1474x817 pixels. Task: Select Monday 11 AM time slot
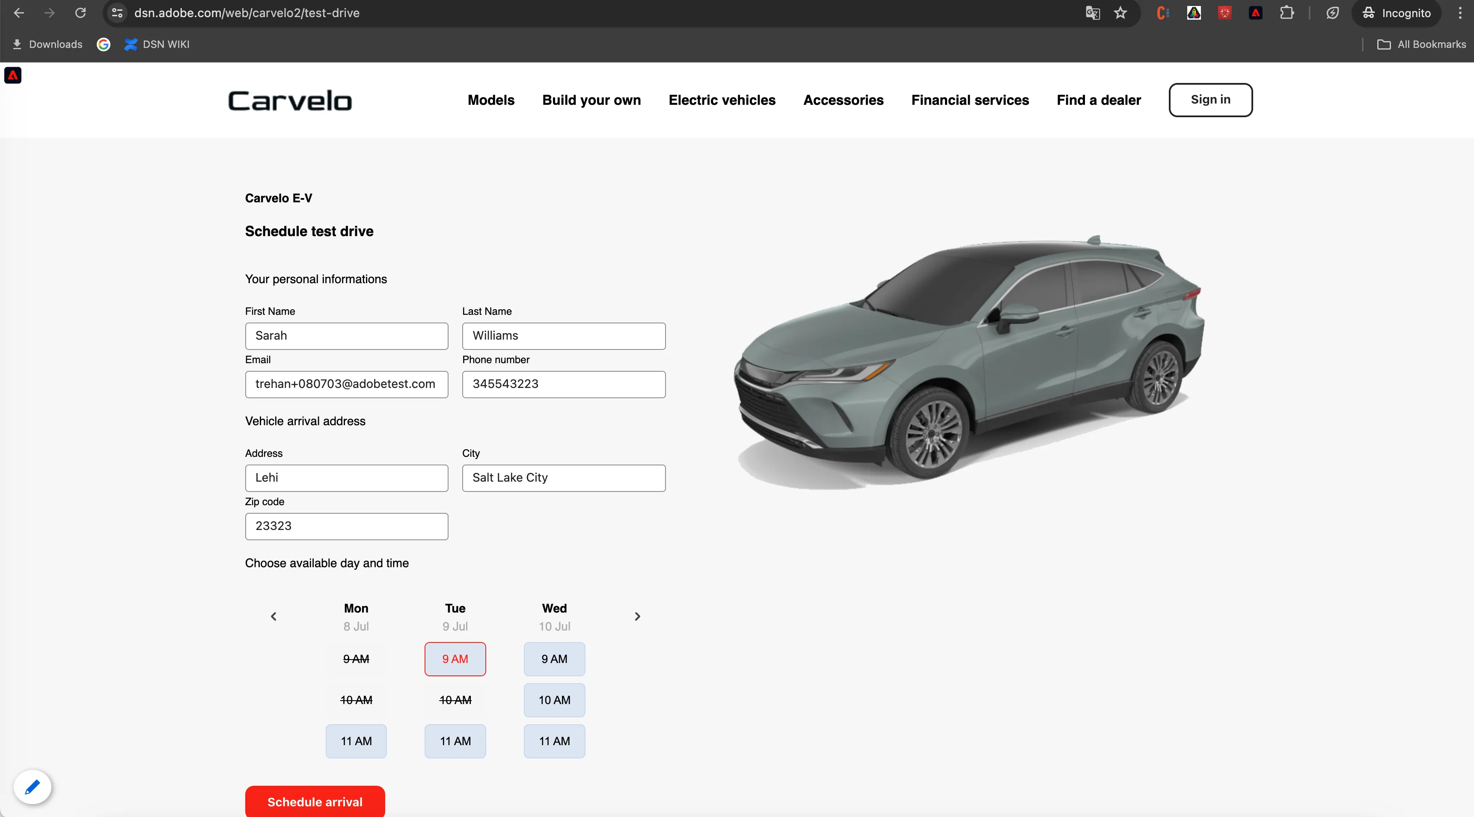click(x=356, y=742)
